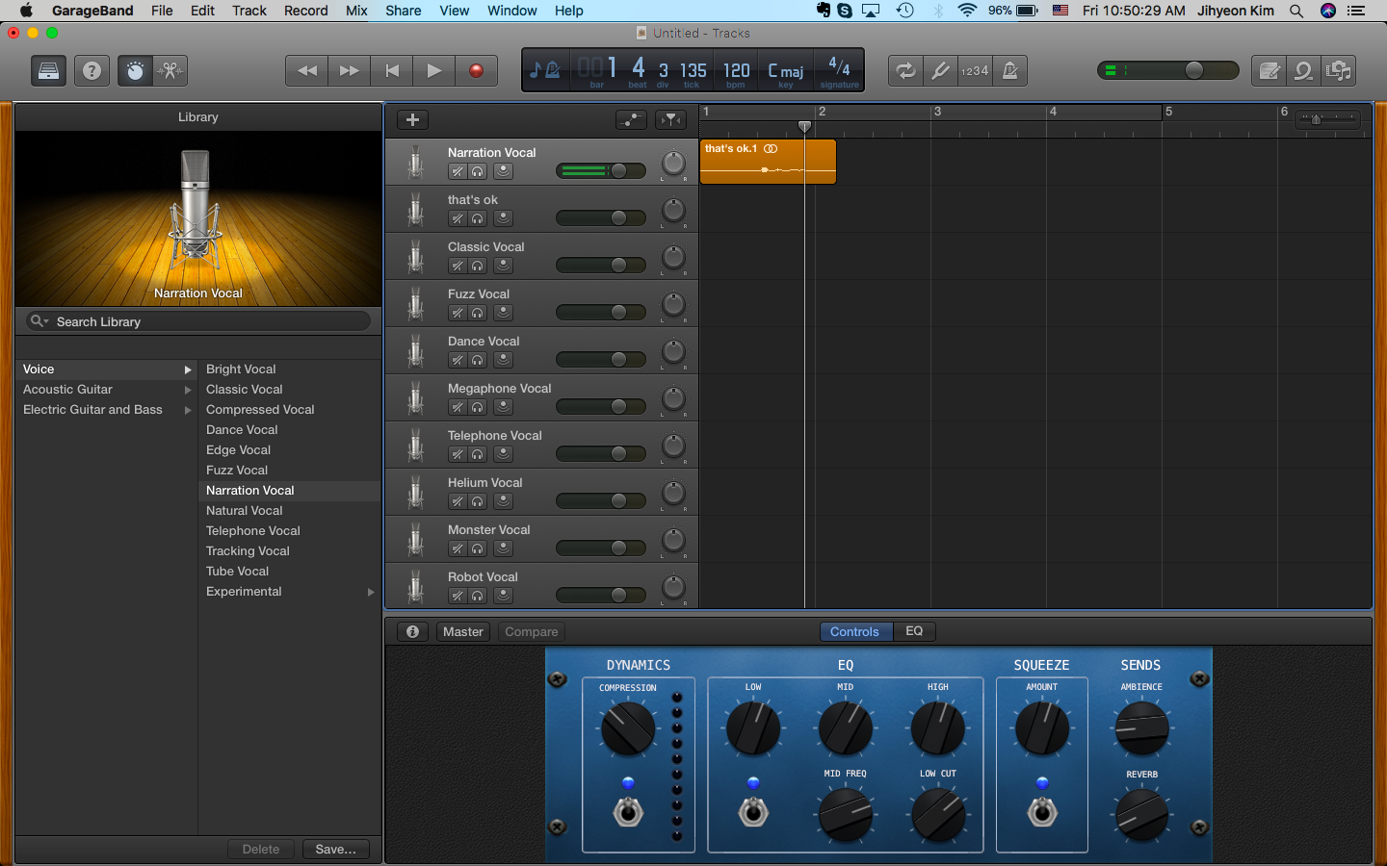Image resolution: width=1387 pixels, height=866 pixels.
Task: Click the Compare button
Action: pyautogui.click(x=532, y=632)
